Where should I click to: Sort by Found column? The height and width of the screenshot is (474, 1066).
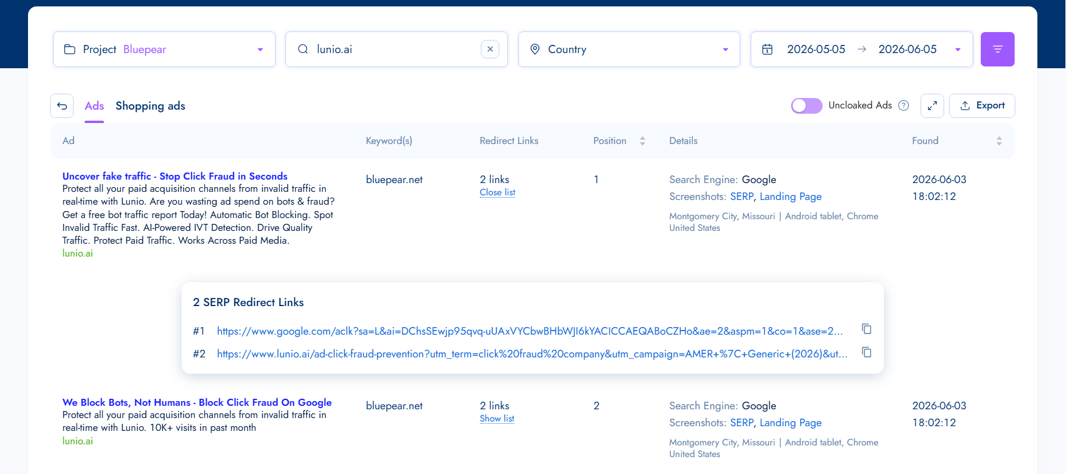point(999,141)
